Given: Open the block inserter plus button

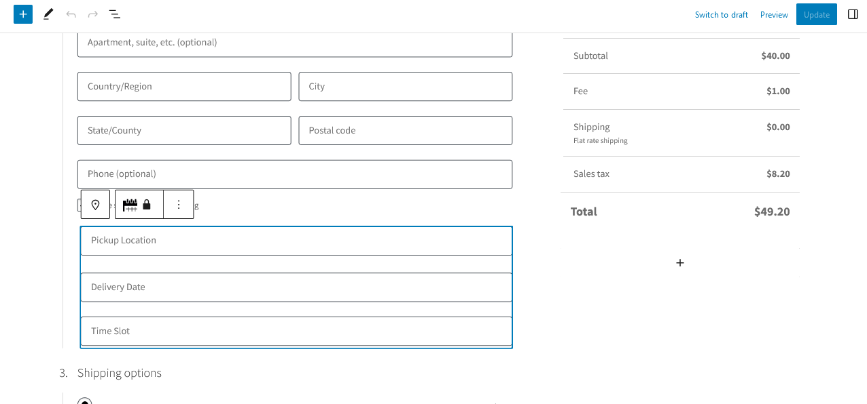Looking at the screenshot, I should pos(23,14).
